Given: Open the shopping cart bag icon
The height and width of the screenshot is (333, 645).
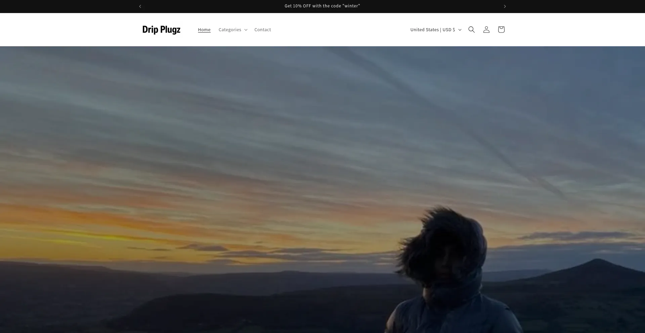Looking at the screenshot, I should (501, 30).
